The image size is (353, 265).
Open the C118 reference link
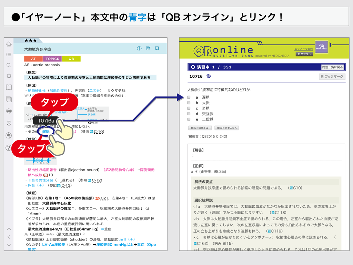(x=279, y=213)
